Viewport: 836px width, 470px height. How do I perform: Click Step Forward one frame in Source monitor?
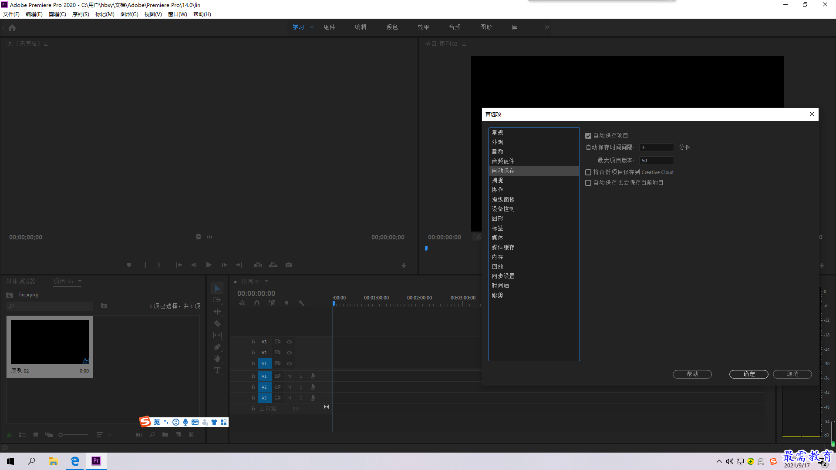click(x=224, y=265)
